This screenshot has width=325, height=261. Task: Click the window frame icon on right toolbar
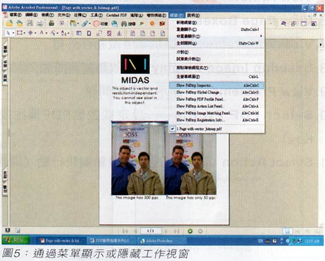point(304,24)
